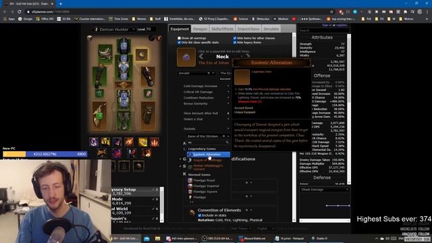Click the Sheet Damage graph slider line
This screenshot has height=243, width=432.
pos(337,205)
